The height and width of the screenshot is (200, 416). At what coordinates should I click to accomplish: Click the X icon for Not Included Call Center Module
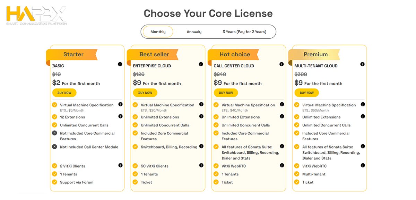tap(54, 147)
